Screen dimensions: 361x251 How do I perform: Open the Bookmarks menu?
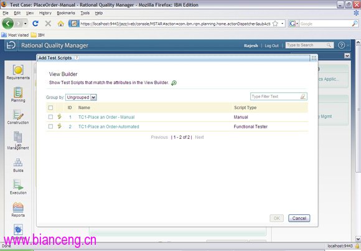point(66,13)
